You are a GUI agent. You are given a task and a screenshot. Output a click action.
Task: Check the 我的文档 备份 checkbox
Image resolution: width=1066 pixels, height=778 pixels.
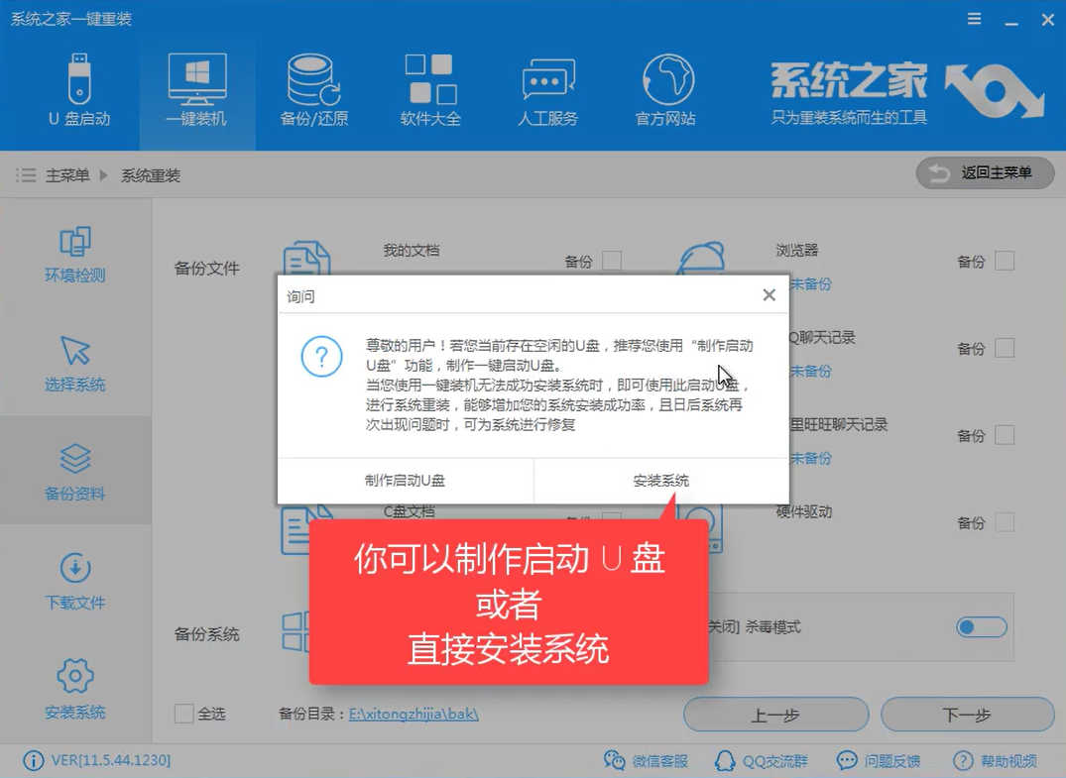coord(614,260)
